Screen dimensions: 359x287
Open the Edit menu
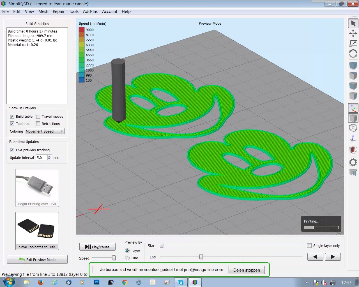pyautogui.click(x=17, y=11)
